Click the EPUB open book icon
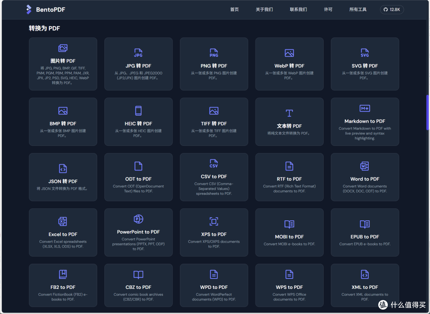The height and width of the screenshot is (314, 430). click(x=365, y=224)
